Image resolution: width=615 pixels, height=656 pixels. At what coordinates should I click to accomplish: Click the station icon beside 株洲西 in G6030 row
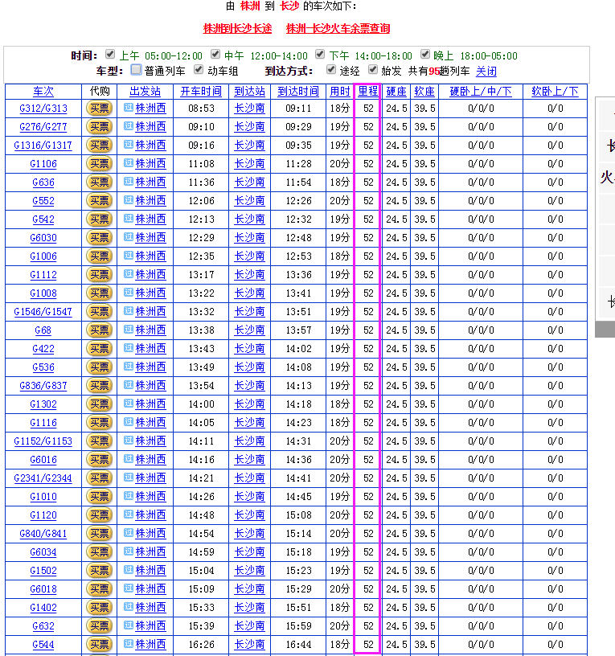click(x=129, y=237)
